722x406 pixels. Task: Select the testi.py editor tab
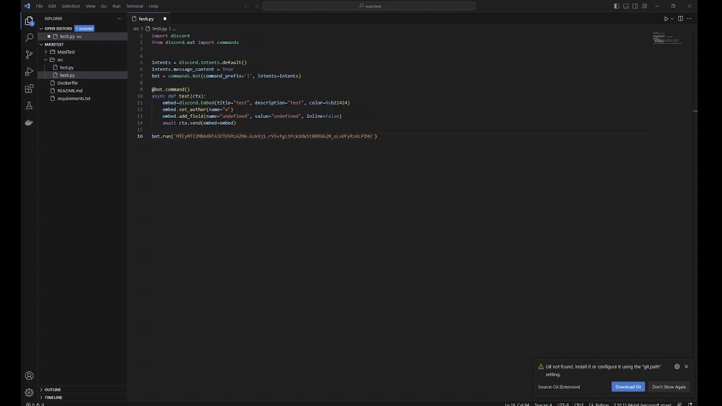[x=149, y=19]
